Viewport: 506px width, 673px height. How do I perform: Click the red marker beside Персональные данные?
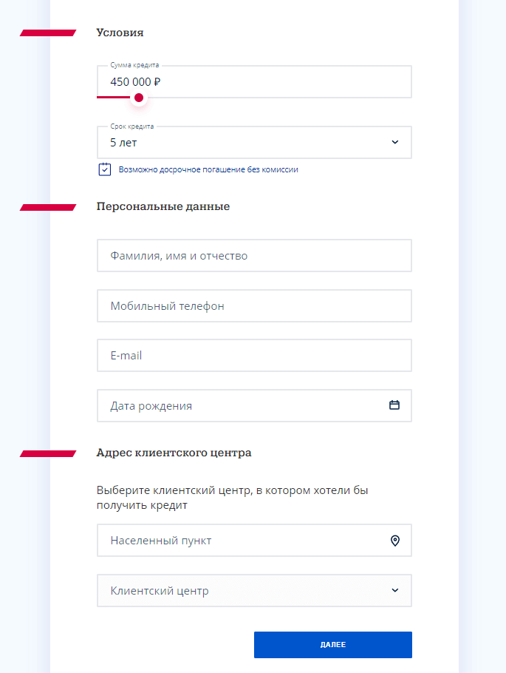[48, 207]
